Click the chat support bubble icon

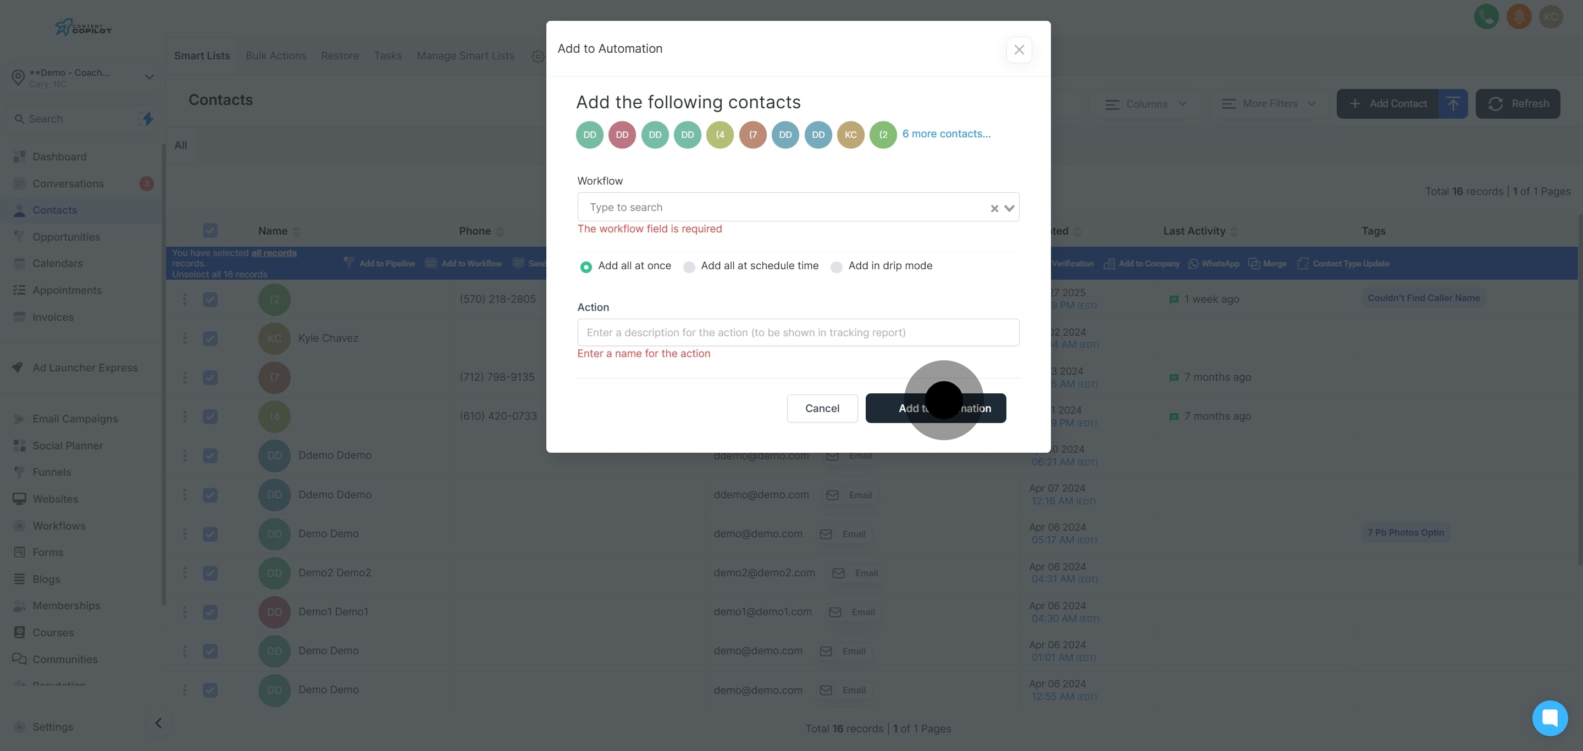pos(1549,717)
